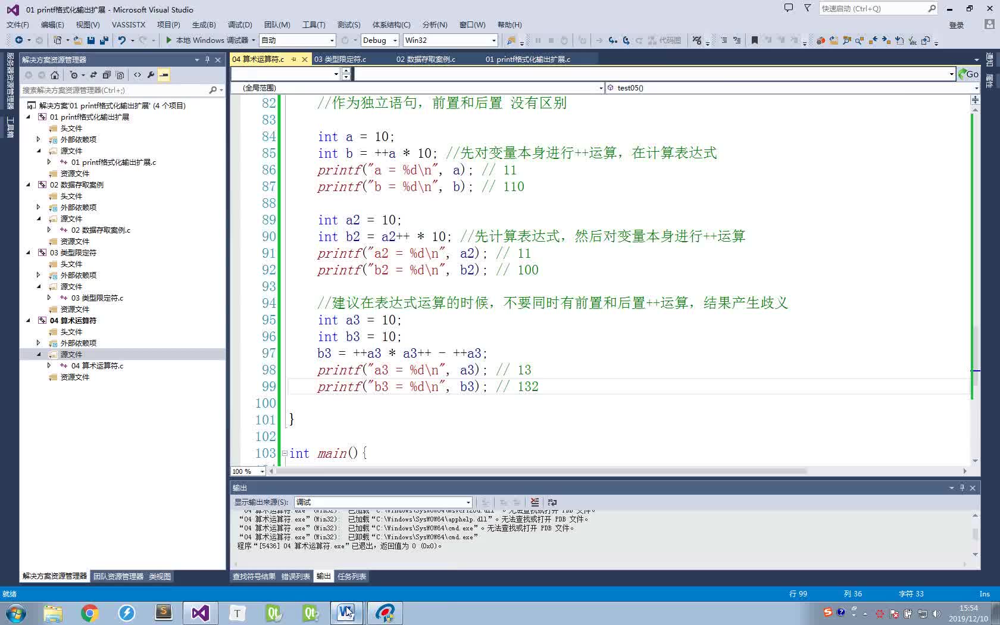The height and width of the screenshot is (625, 1000).
Task: Open the 调试(D) menu
Action: [x=240, y=24]
